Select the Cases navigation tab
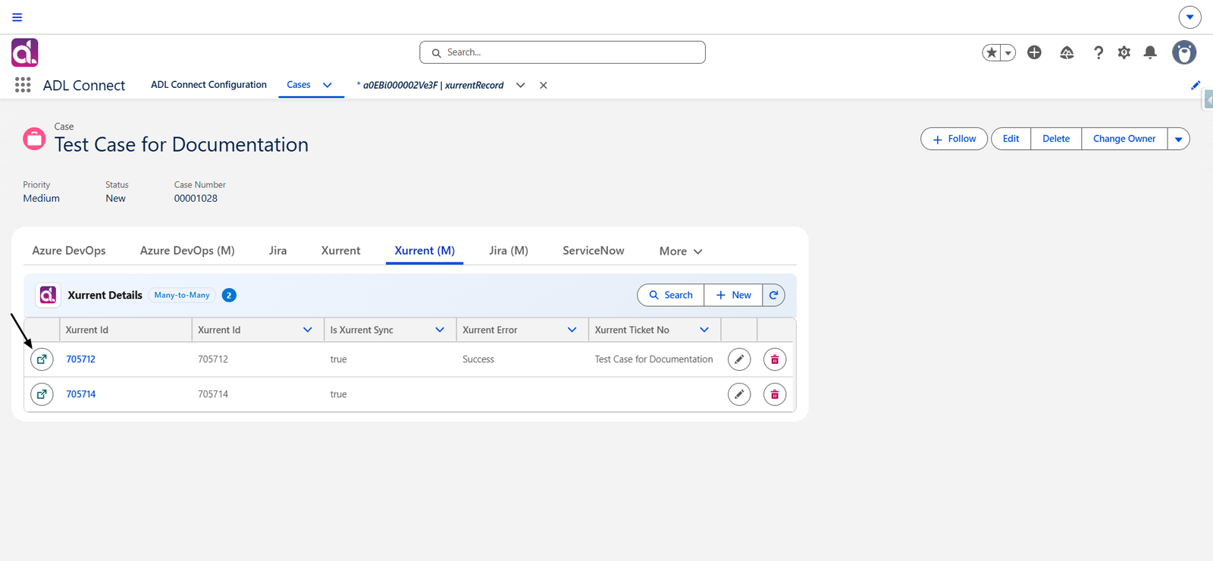Image resolution: width=1213 pixels, height=561 pixels. (299, 85)
